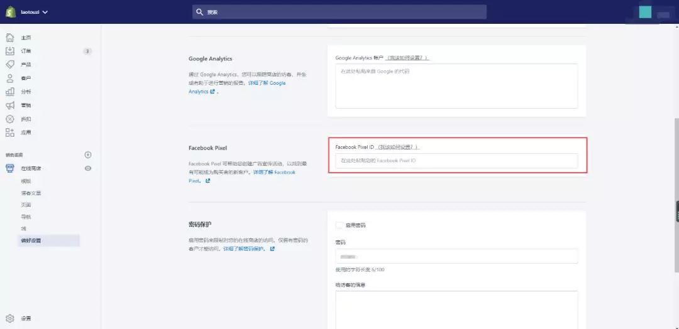Go to Home (主页) via house icon
This screenshot has width=679, height=329.
[x=10, y=38]
